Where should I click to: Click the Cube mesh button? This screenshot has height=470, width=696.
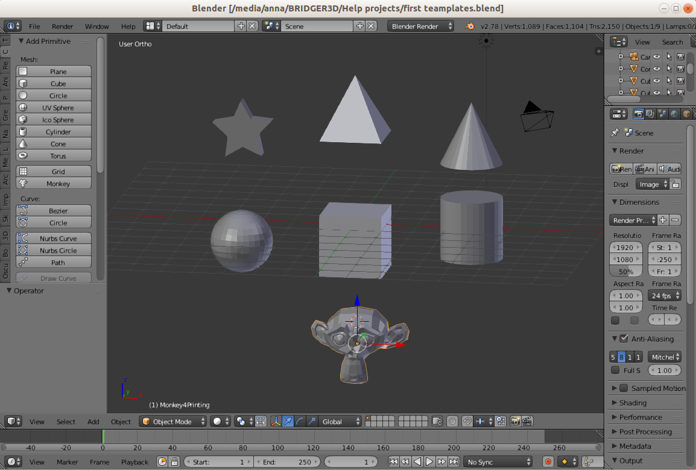click(x=54, y=83)
